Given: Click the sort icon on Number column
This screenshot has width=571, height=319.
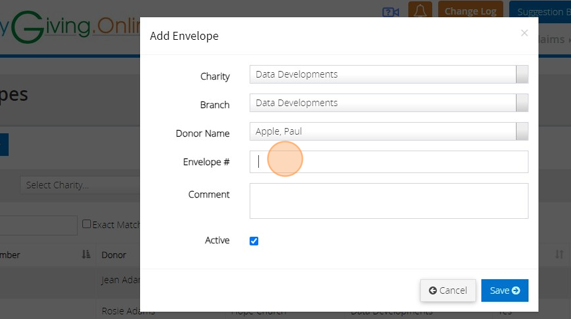Looking at the screenshot, I should [x=86, y=255].
